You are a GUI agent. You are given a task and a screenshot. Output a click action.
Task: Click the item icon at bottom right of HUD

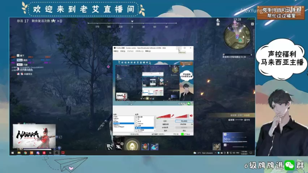216,146
